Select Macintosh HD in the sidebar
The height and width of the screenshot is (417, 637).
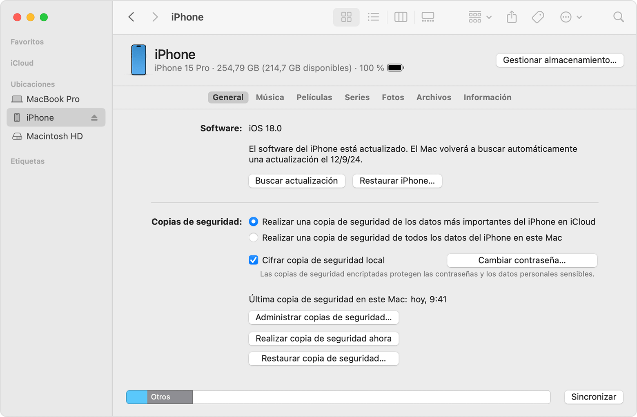click(x=54, y=136)
